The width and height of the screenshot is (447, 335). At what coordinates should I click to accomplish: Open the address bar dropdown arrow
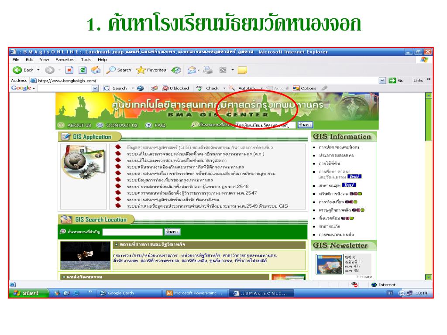point(382,81)
